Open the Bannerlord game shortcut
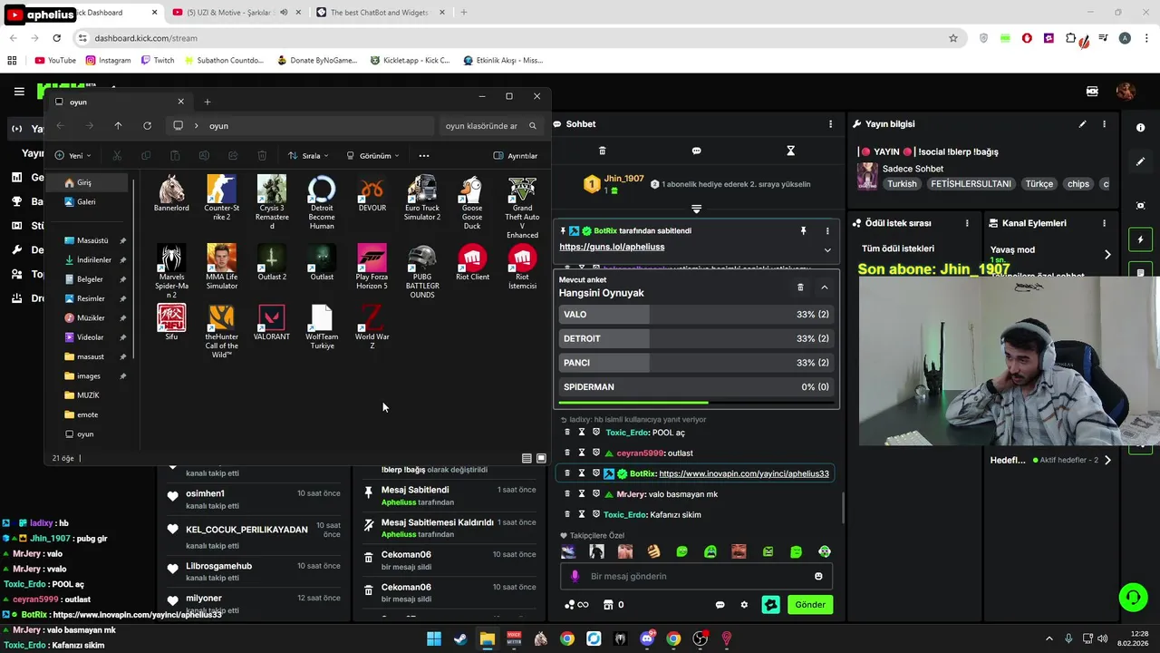This screenshot has width=1160, height=653. [171, 194]
